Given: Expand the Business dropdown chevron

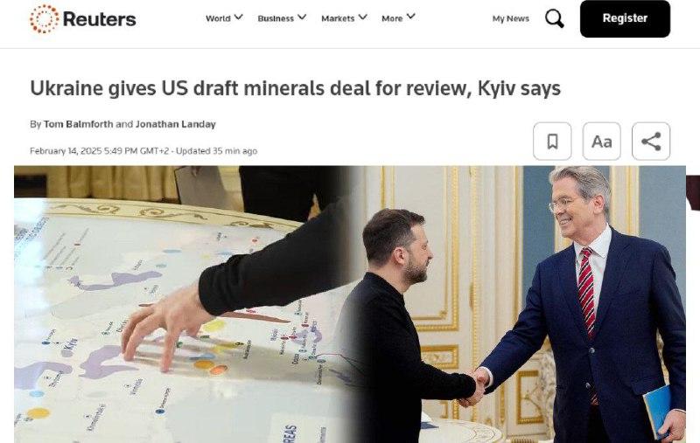Looking at the screenshot, I should tap(302, 17).
